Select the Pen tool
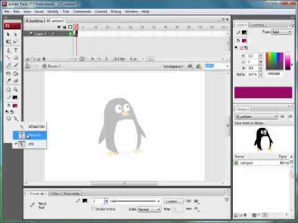 8,50
